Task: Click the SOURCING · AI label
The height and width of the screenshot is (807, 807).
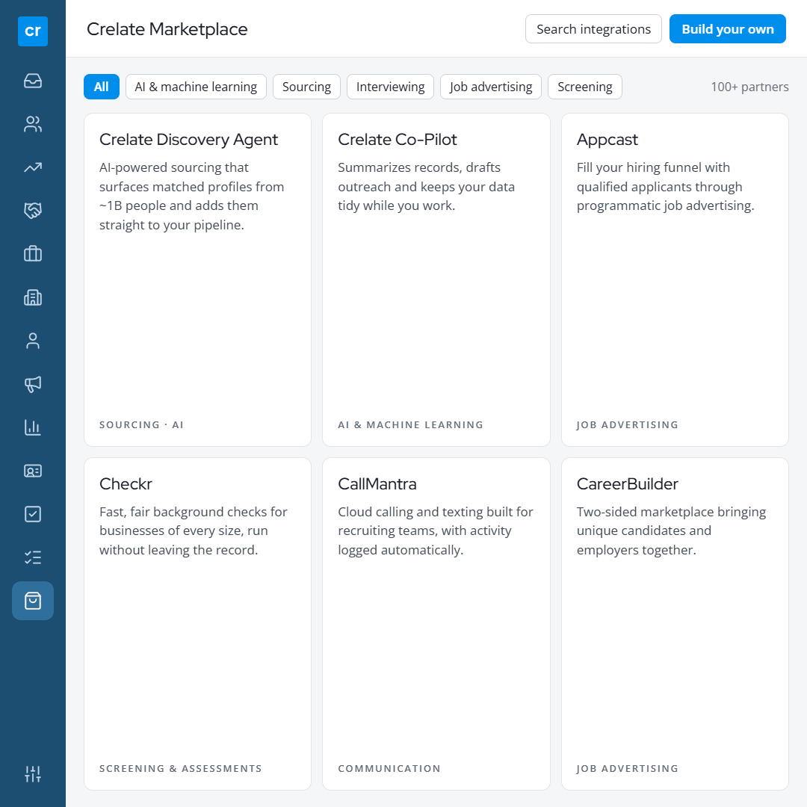Action: click(x=141, y=424)
